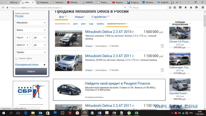Viewport: 206px width, 116px height.
Task: Switch to the Техничес... tab
Action: (58, 2)
